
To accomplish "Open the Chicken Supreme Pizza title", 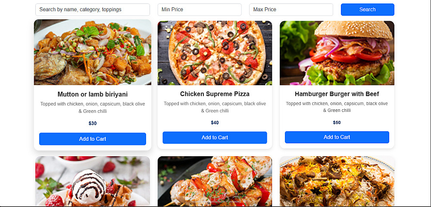I will coord(215,94).
